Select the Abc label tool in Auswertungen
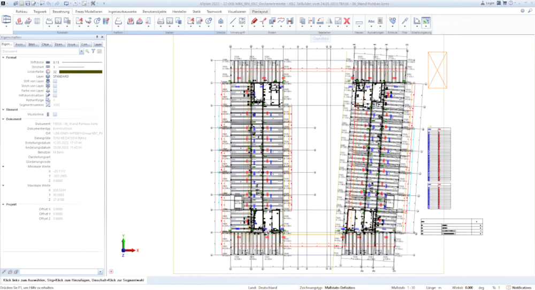 [371, 21]
